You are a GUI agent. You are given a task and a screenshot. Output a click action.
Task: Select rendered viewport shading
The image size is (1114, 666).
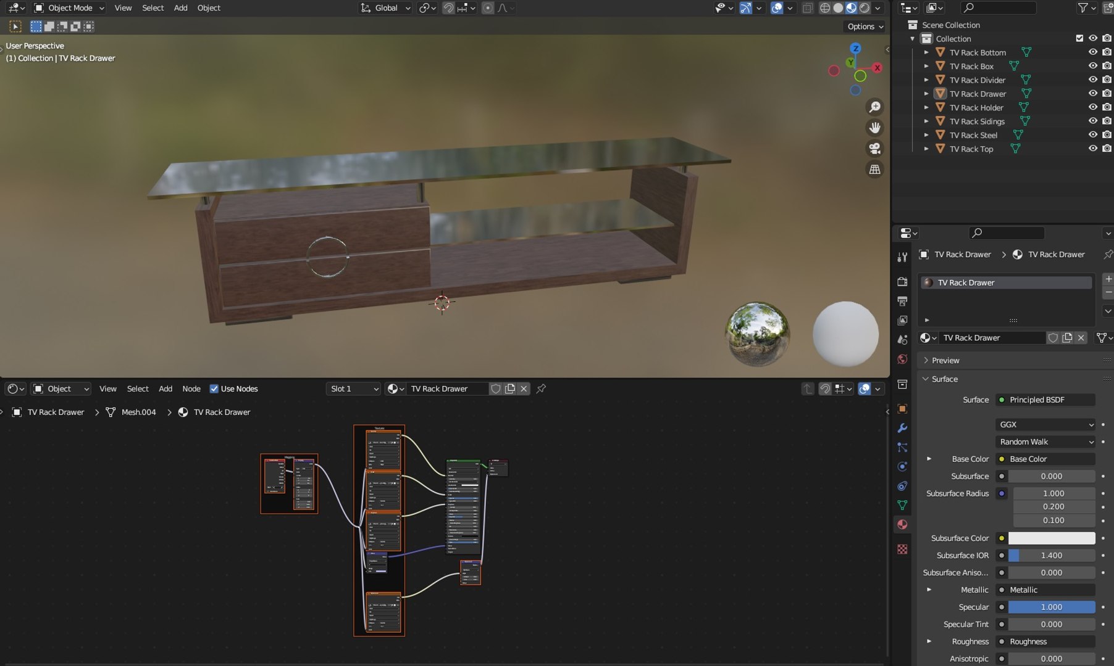click(x=865, y=8)
